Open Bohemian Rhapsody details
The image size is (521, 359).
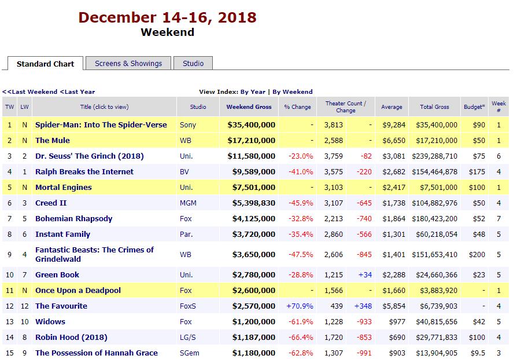(73, 218)
